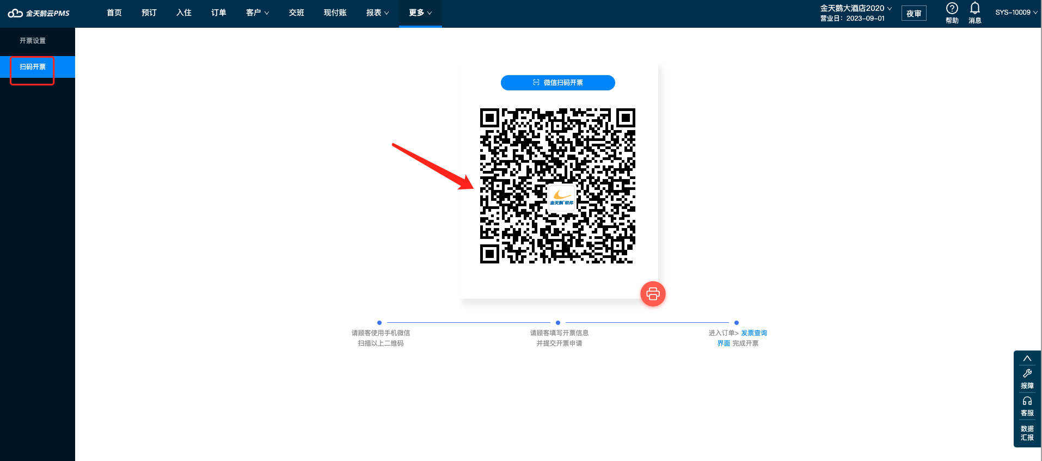Open the SYS-10009 user dropdown
This screenshot has height=461, width=1042.
pos(1016,13)
